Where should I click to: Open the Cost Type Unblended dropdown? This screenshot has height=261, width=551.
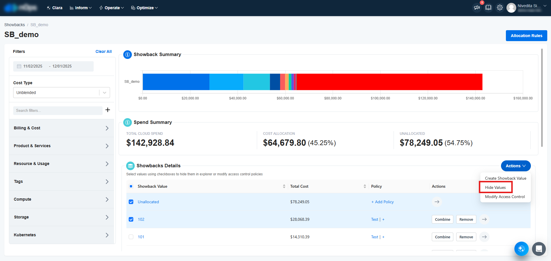(61, 93)
